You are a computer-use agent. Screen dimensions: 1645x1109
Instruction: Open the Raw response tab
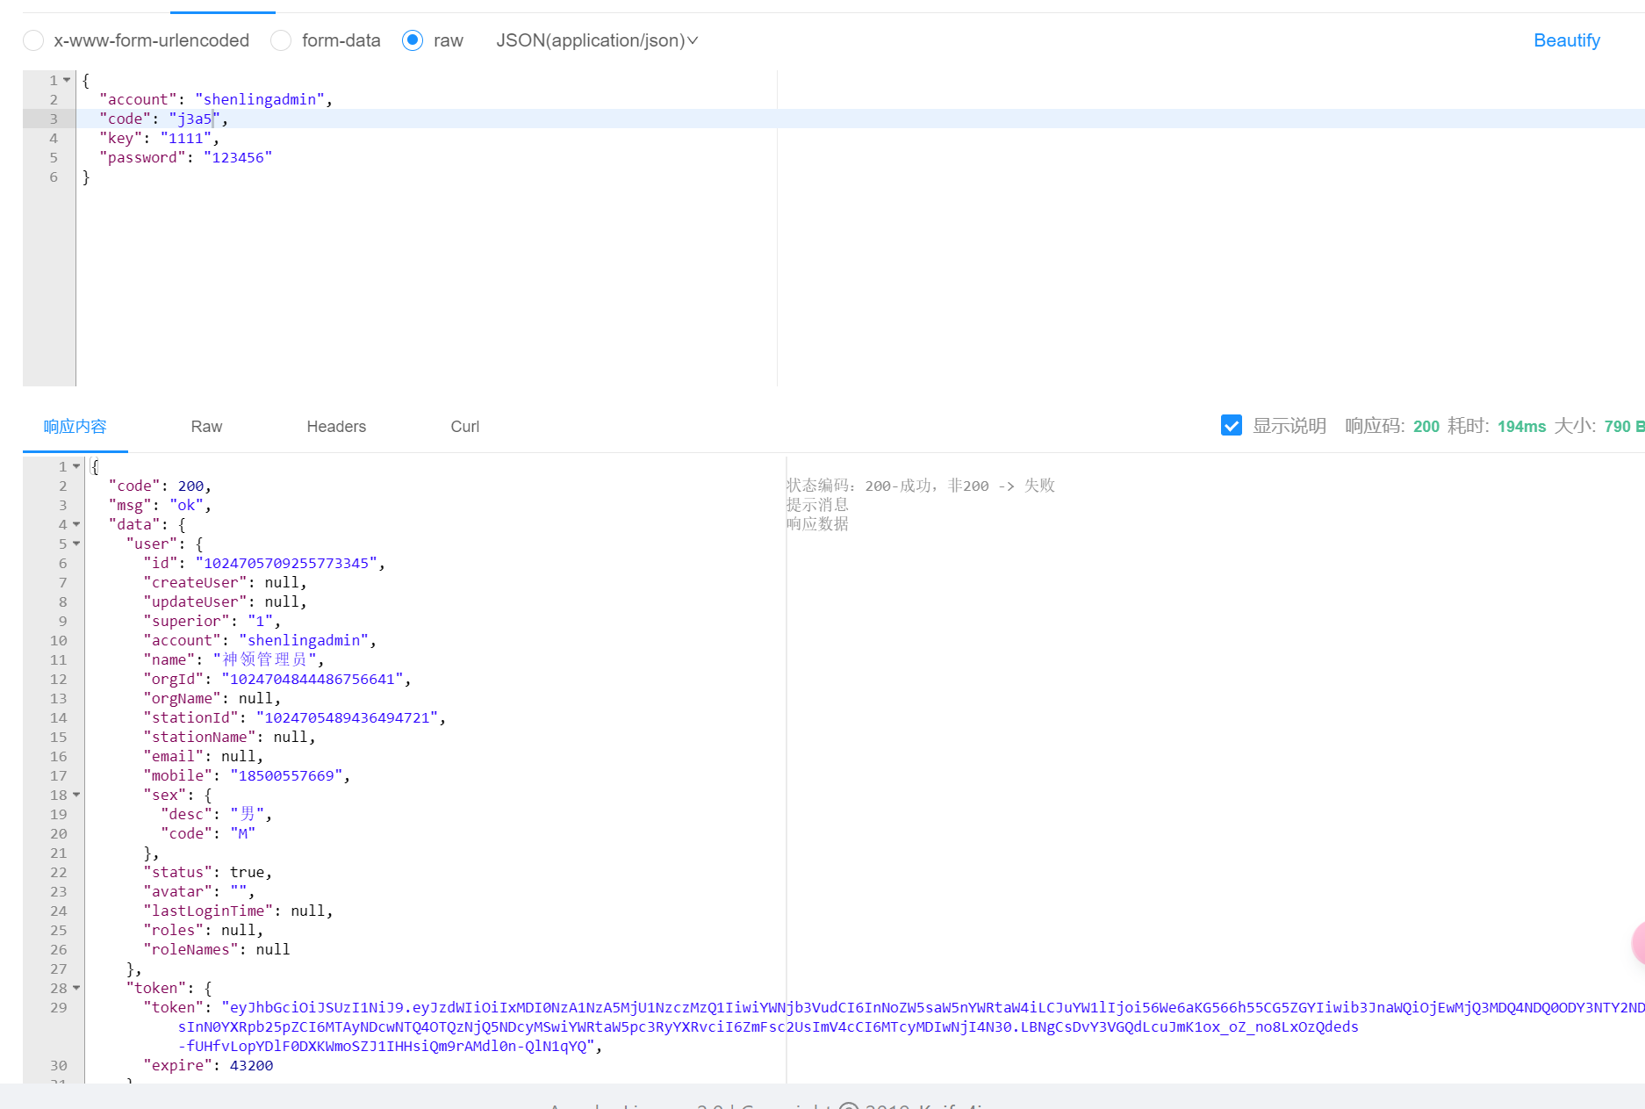click(x=206, y=427)
